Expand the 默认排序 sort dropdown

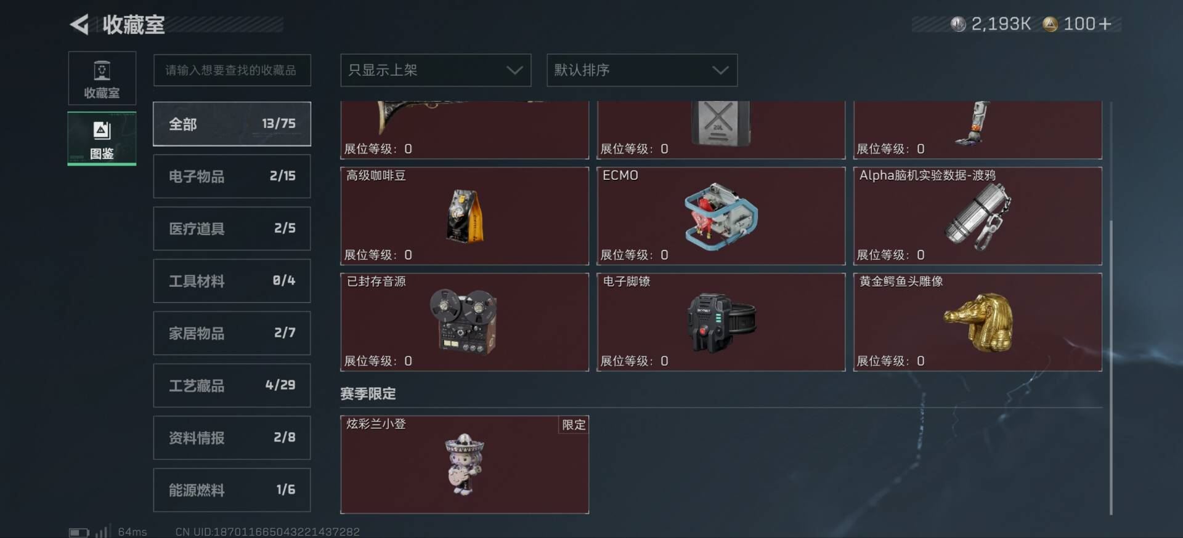[x=642, y=70]
